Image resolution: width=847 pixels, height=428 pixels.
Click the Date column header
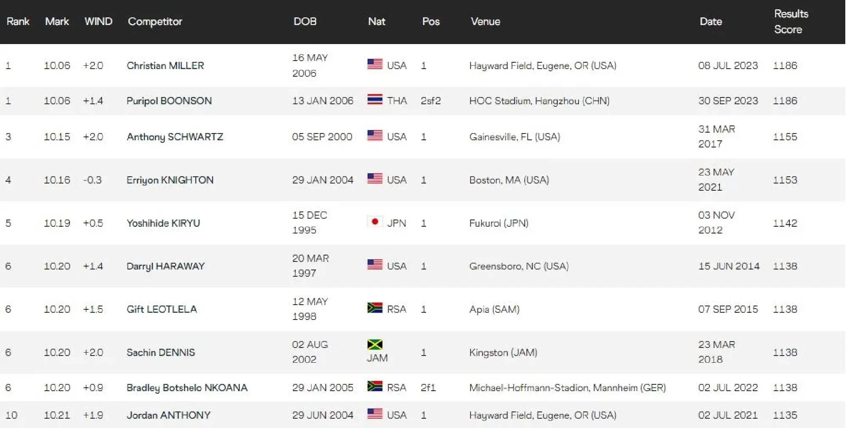pos(711,22)
